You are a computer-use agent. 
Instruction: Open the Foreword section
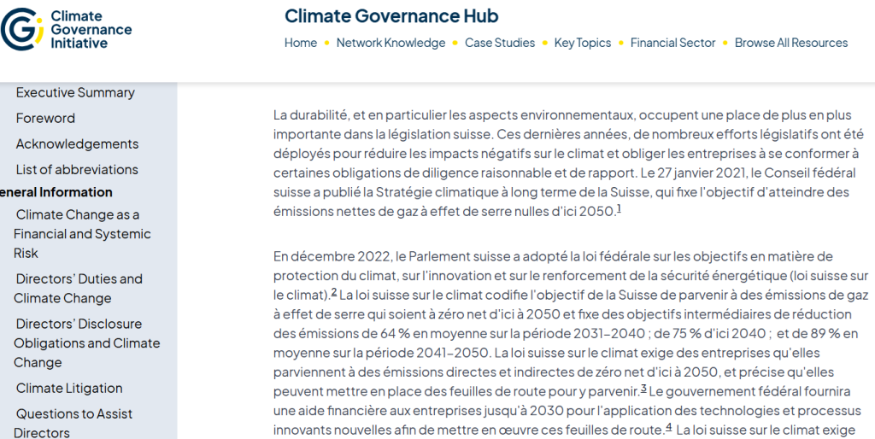click(x=45, y=118)
